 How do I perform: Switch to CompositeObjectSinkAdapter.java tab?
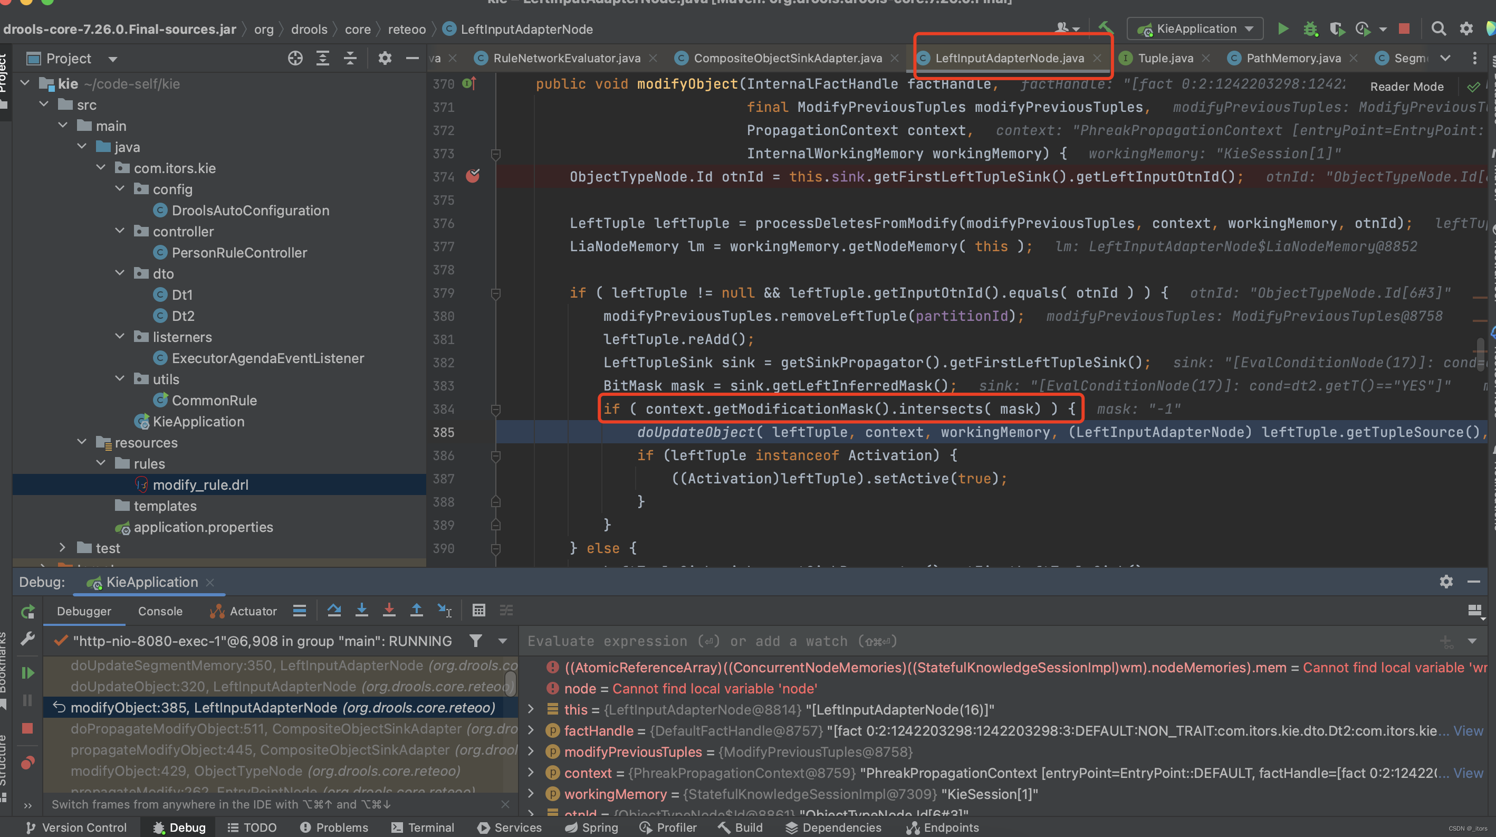(787, 58)
